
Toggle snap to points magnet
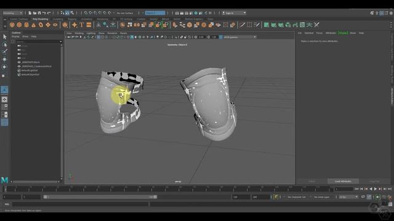coord(95,13)
